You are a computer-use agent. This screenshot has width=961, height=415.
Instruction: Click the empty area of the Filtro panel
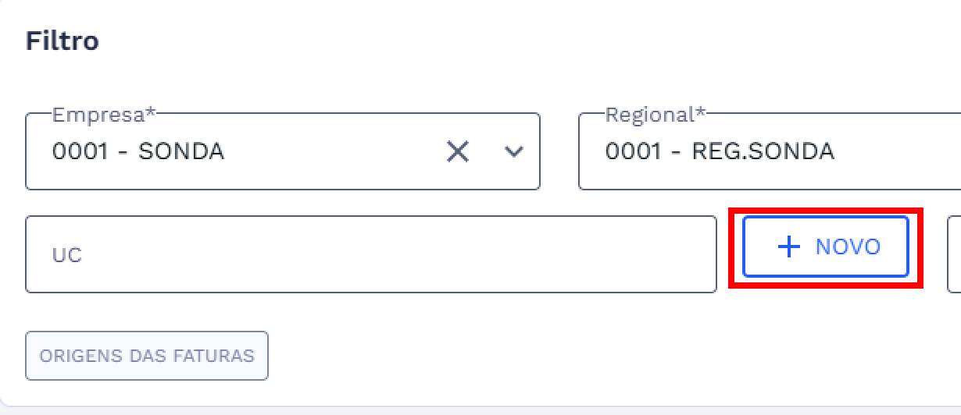pos(547,359)
